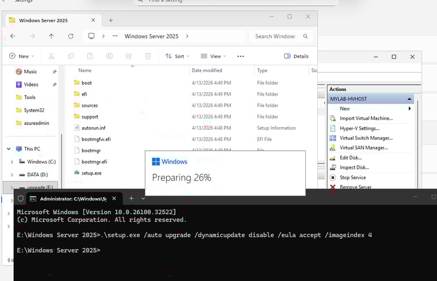
Task: Collapse the MYLAB-HVHOST actions section
Action: tap(409, 99)
